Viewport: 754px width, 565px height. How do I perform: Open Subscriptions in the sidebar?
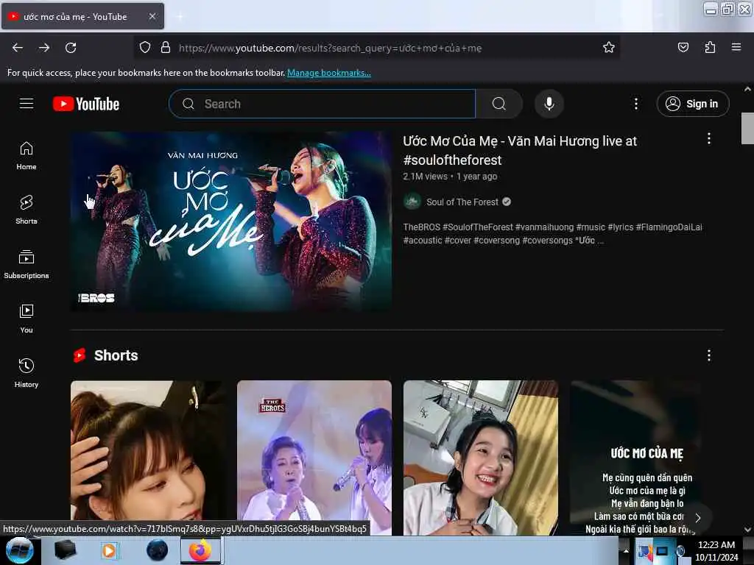(27, 264)
